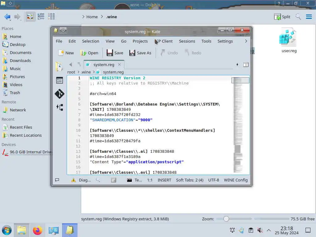Viewport: 316px width, 237px height.
Task: Open Dolphin's search magnifier
Action: click(x=298, y=17)
